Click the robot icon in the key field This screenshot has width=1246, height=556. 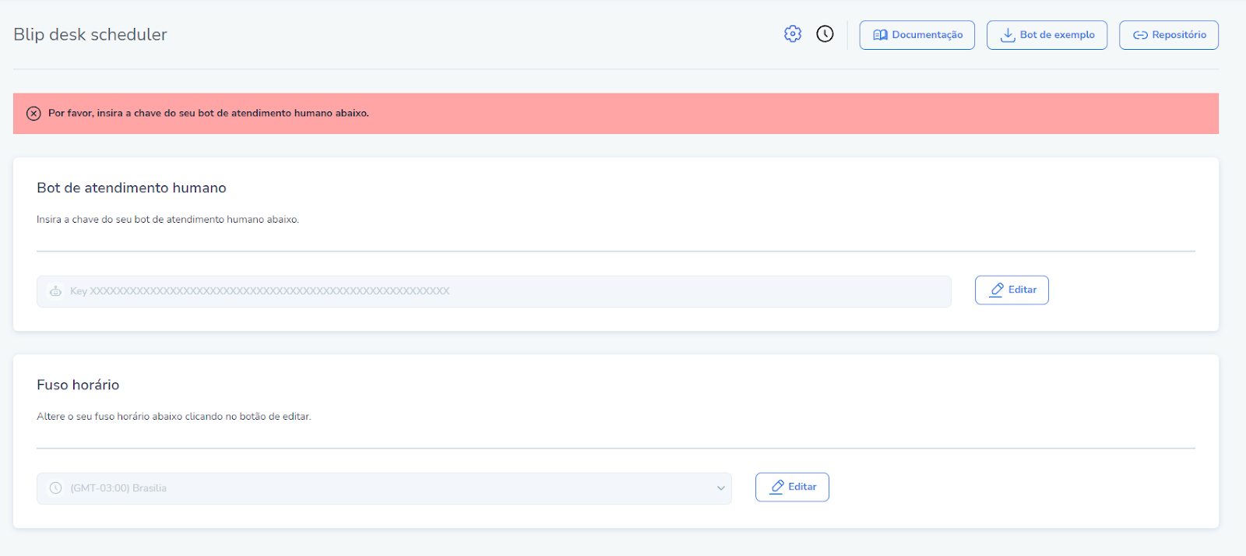pyautogui.click(x=55, y=291)
